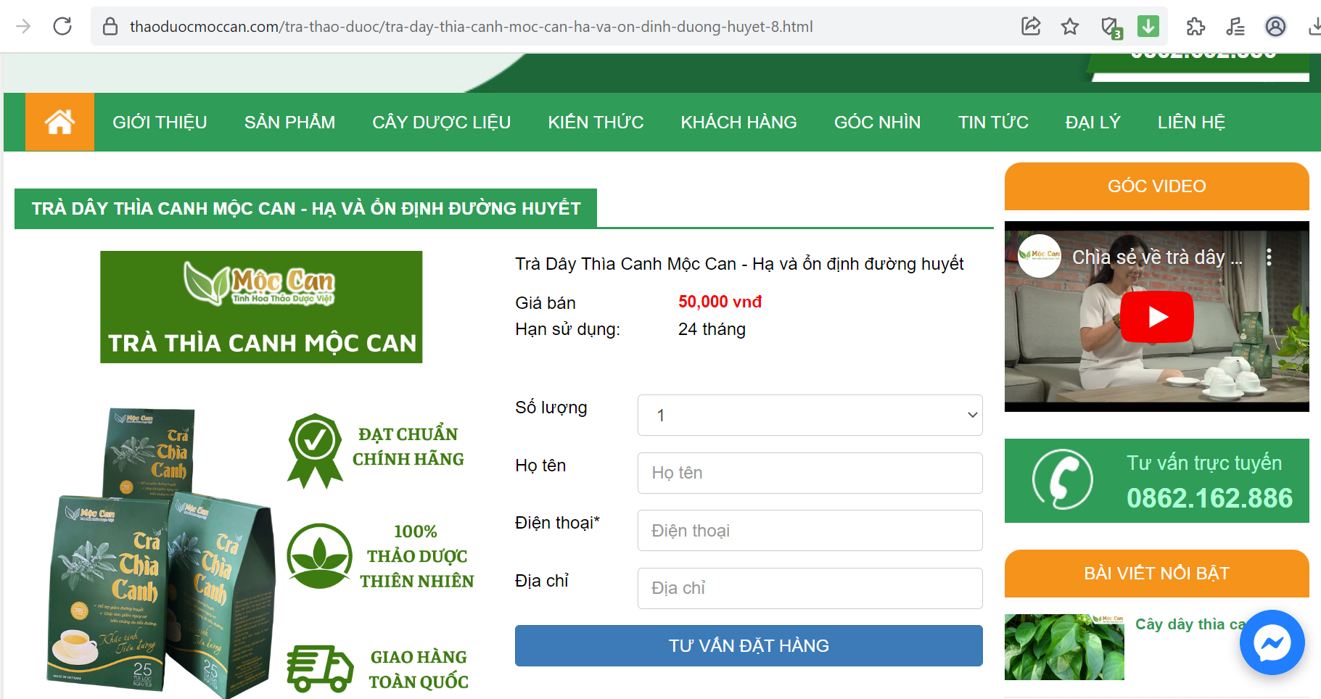Screen dimensions: 1321x699
Task: Click the orange home icon in navigation
Action: tap(59, 122)
